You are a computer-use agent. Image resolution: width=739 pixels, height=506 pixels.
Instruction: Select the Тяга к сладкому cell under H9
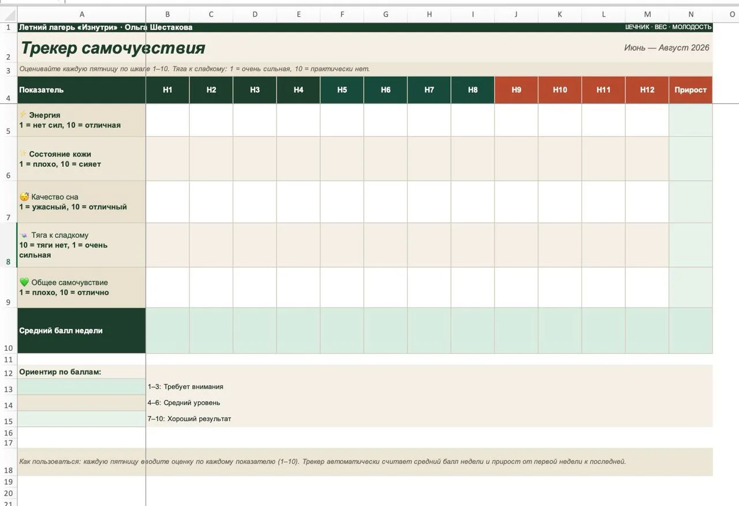516,245
